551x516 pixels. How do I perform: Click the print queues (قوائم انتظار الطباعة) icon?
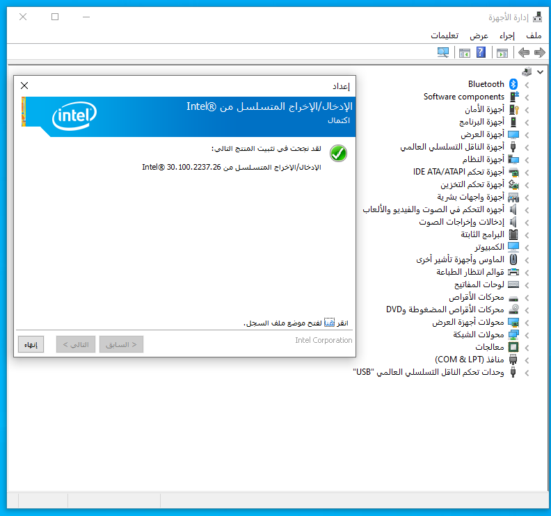pos(513,272)
